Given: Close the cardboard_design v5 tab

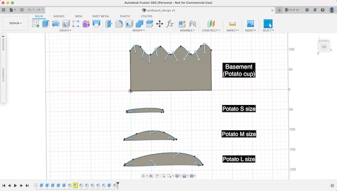Looking at the screenshot, I should tap(272, 10).
